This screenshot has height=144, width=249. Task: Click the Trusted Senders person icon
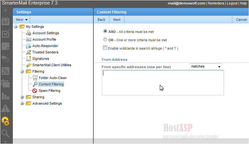[29, 52]
